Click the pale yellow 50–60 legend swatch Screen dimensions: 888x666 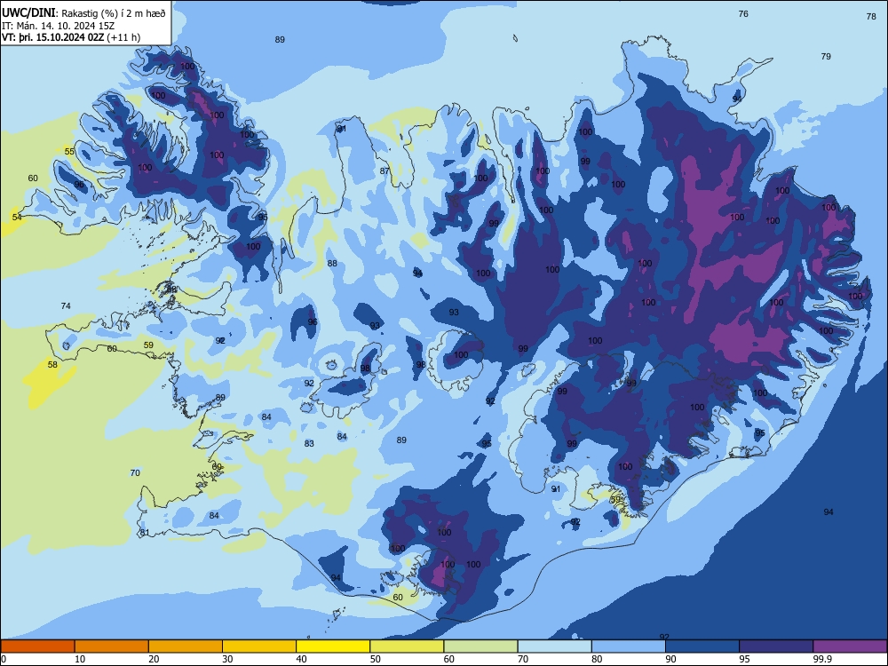click(407, 646)
